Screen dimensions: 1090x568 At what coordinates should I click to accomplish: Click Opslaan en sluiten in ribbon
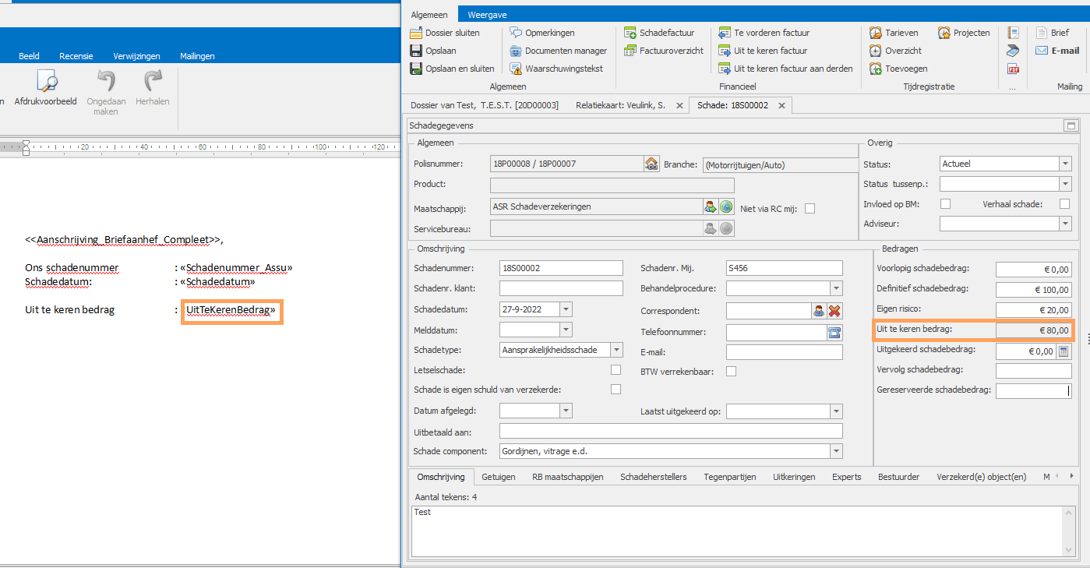pos(452,69)
